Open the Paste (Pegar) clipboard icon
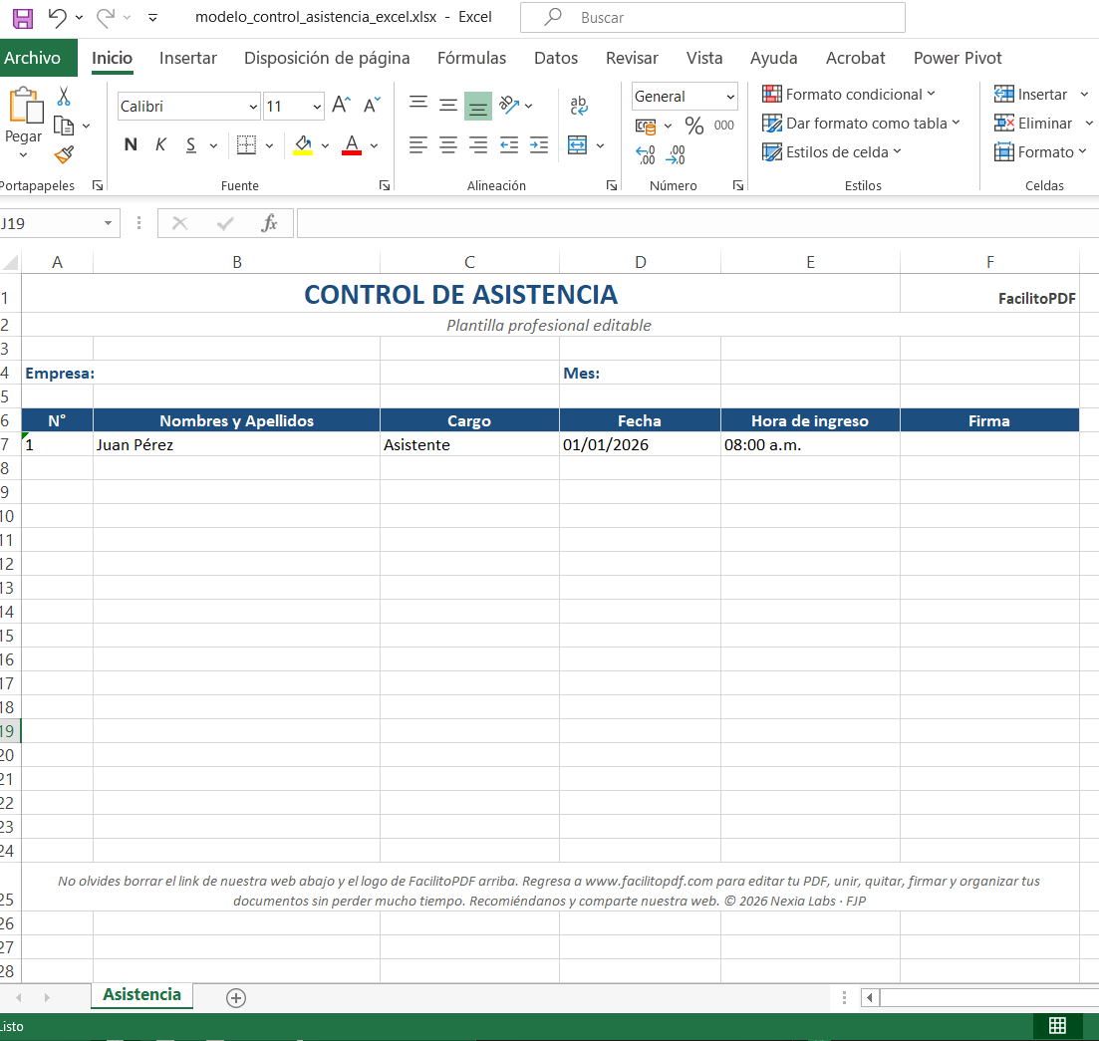This screenshot has width=1099, height=1041. tap(25, 105)
